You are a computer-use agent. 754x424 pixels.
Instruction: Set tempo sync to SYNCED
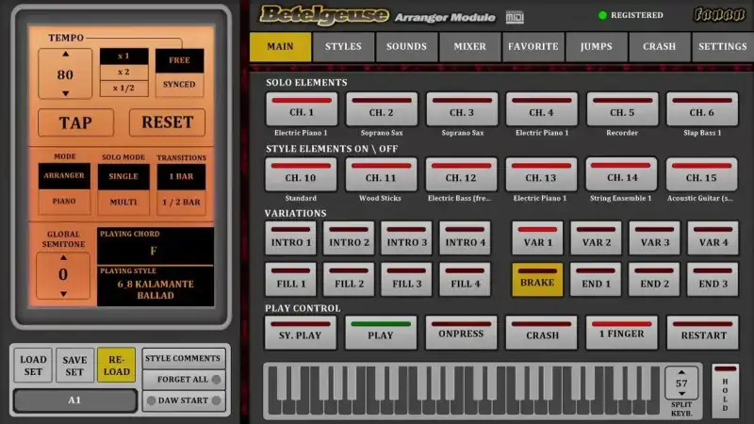coord(179,85)
